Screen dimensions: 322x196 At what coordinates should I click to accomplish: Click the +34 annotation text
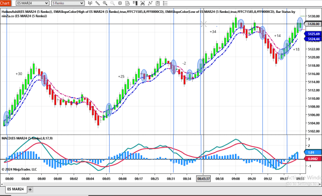[x=213, y=32]
